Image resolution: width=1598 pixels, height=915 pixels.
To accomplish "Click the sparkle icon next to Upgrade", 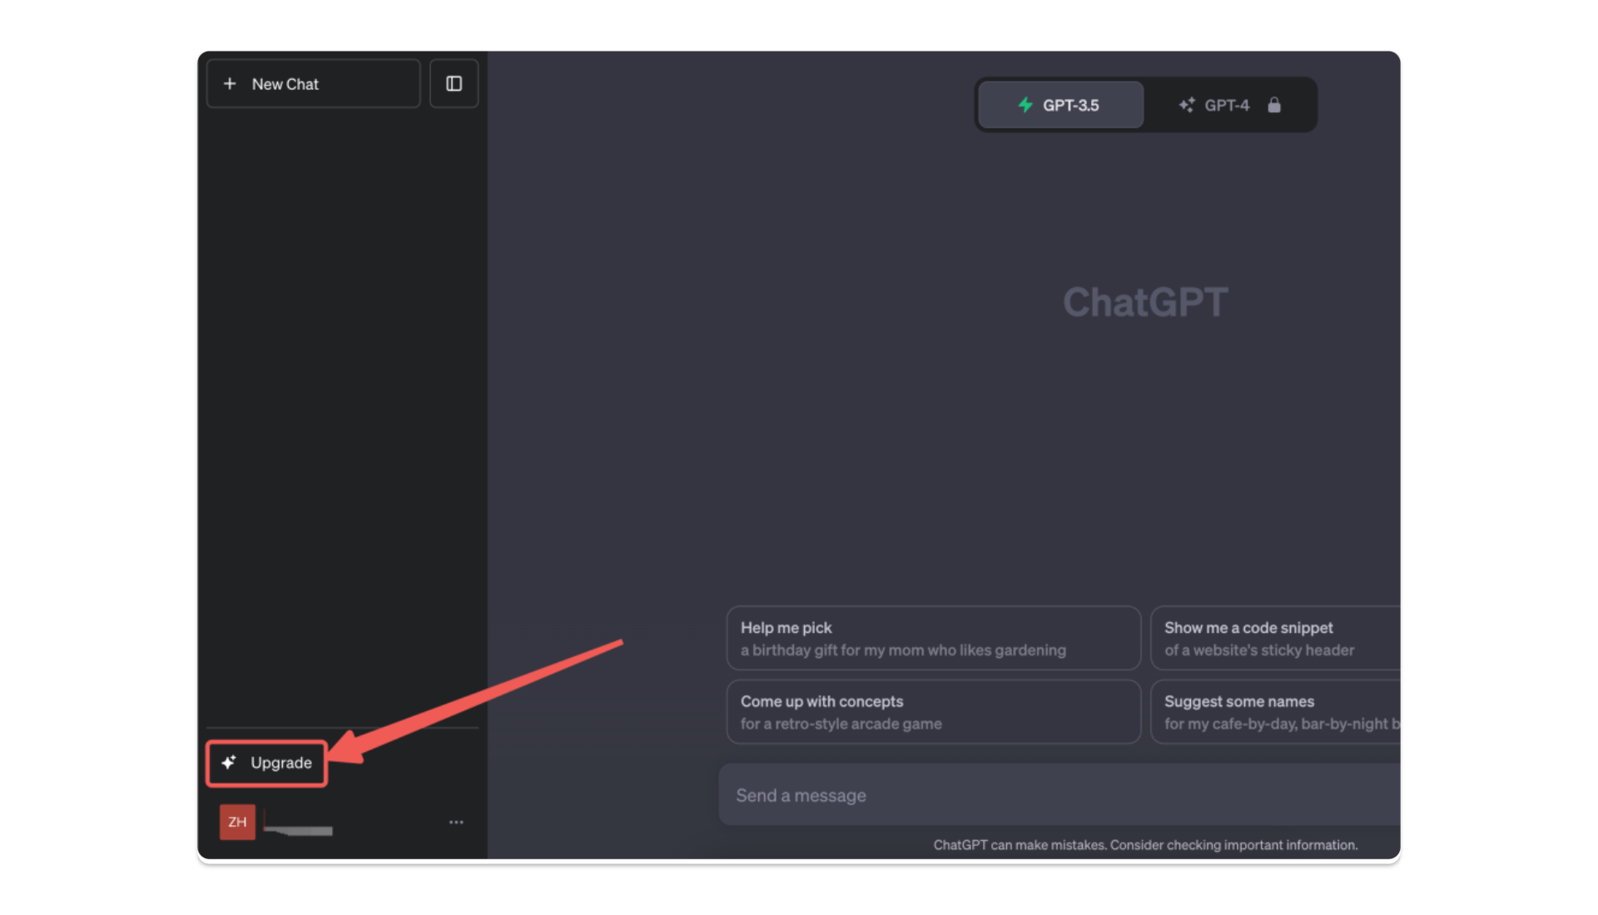I will (x=229, y=763).
